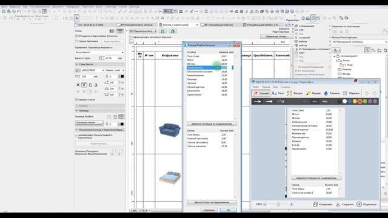388x218 pixels.
Task: Open the Cyrillic script dropdown beside font
Action: (115, 70)
